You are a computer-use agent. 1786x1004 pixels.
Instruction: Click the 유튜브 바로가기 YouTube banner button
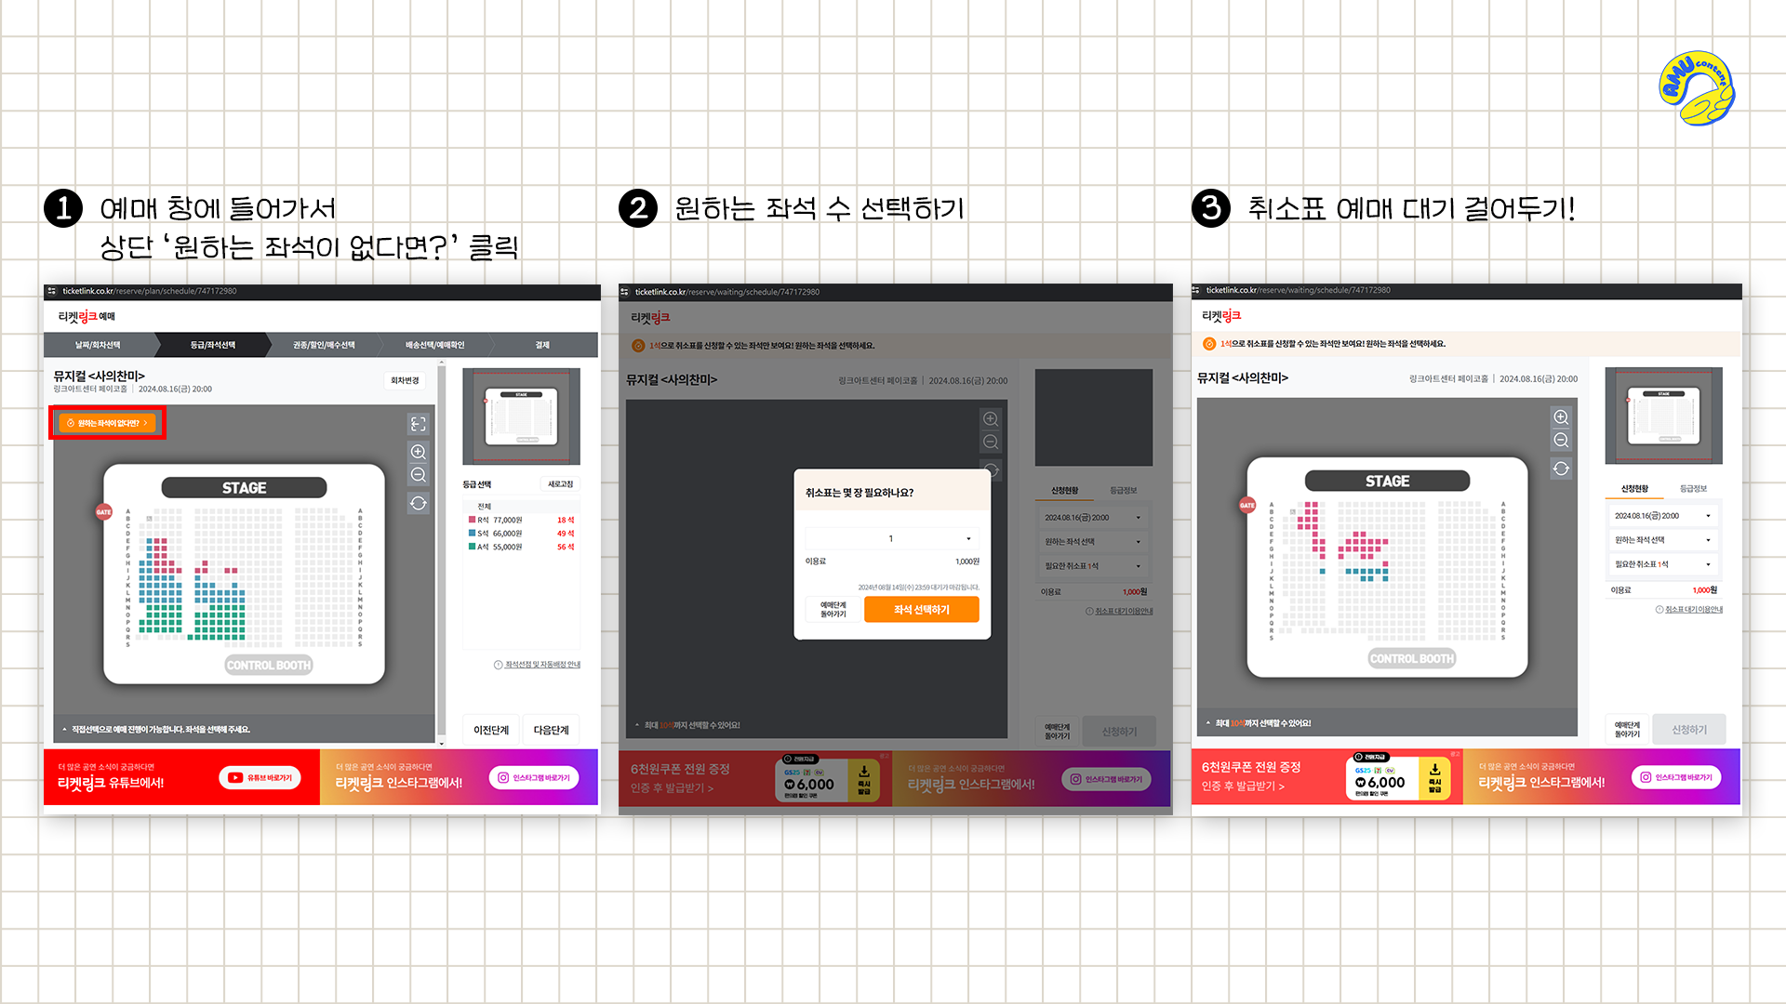[260, 778]
